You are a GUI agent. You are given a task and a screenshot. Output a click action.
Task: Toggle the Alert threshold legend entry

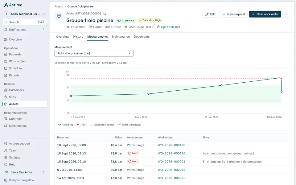(129, 125)
